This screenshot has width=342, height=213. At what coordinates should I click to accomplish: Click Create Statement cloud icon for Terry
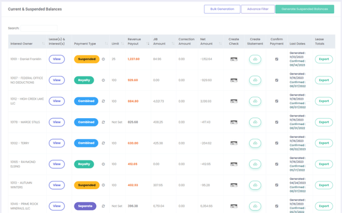(x=255, y=143)
